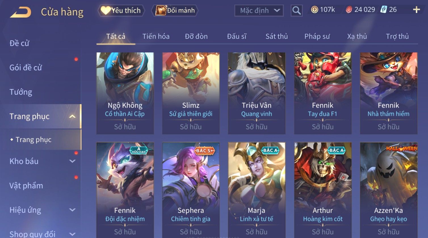Tap the gold coin balance icon
The image size is (428, 238).
point(314,10)
